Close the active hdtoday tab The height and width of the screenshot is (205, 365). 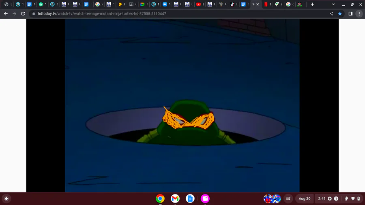tap(258, 4)
